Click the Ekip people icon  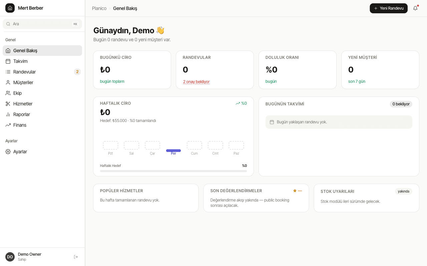[x=8, y=93]
